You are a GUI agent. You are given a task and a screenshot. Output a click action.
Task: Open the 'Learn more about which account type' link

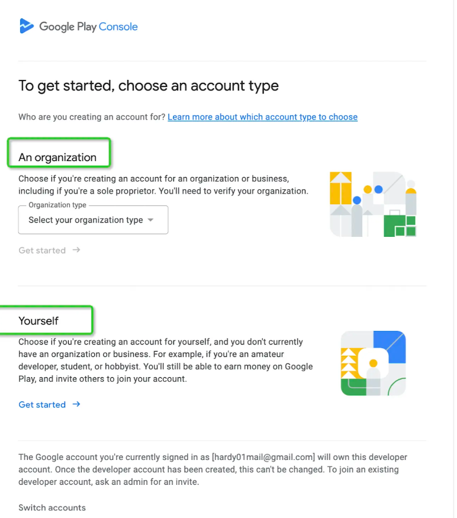pyautogui.click(x=262, y=117)
